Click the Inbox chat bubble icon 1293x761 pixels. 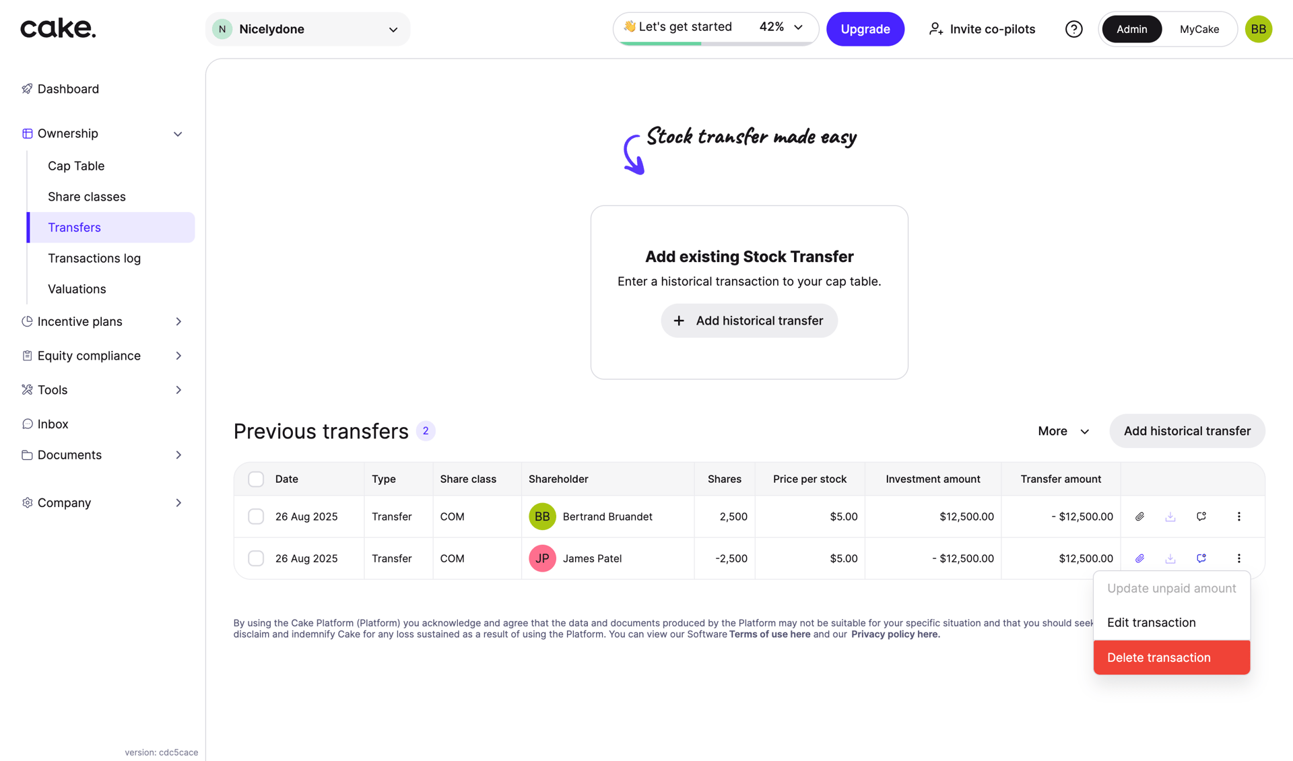pyautogui.click(x=27, y=424)
